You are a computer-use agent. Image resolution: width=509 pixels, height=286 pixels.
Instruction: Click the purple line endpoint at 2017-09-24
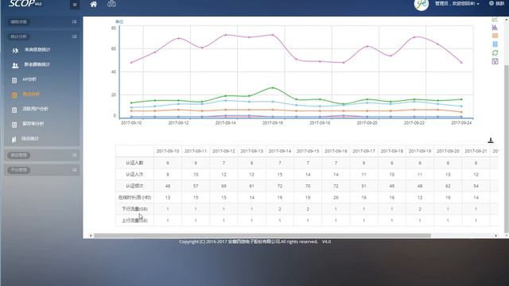[461, 63]
